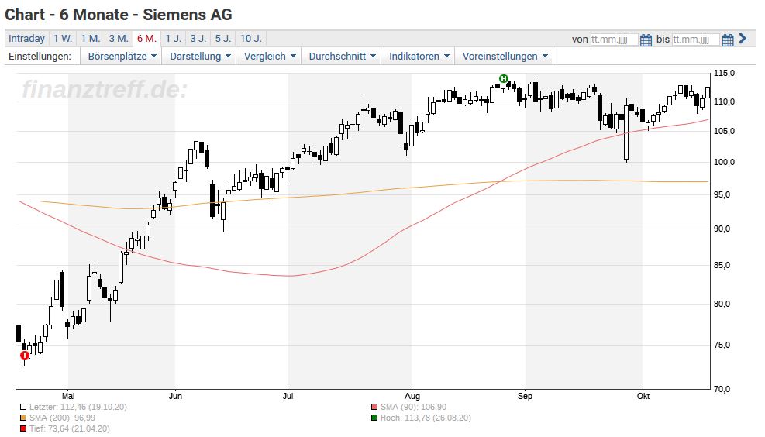Open the Vergleich dropdown
This screenshot has width=765, height=437.
click(269, 56)
